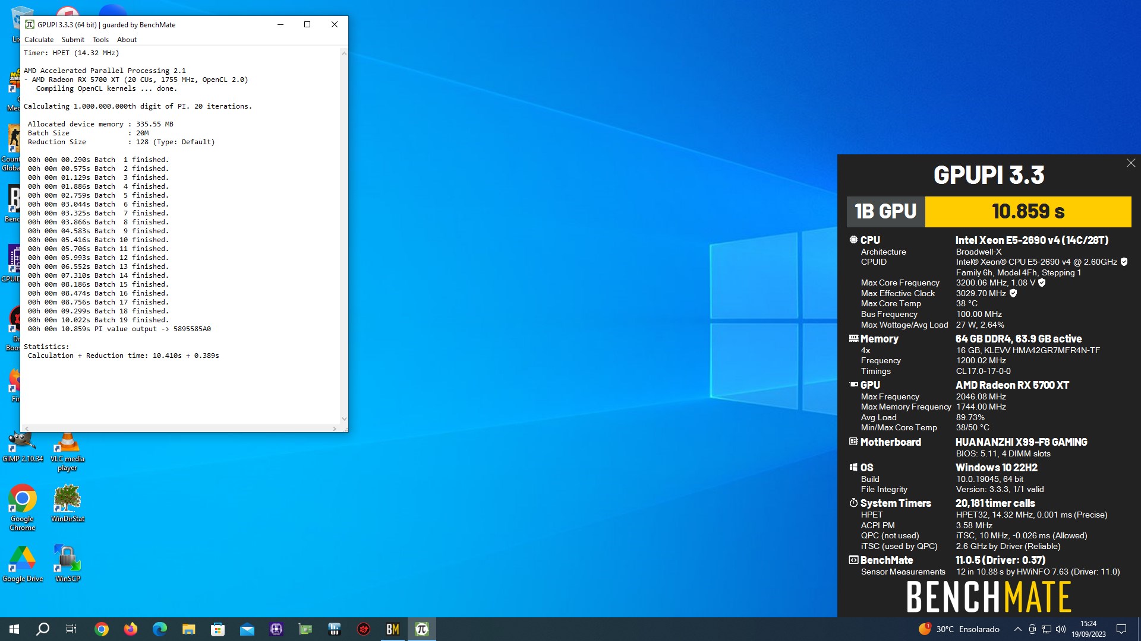The width and height of the screenshot is (1141, 641).
Task: Open WinDirStat desktop shortcut
Action: coord(68,503)
